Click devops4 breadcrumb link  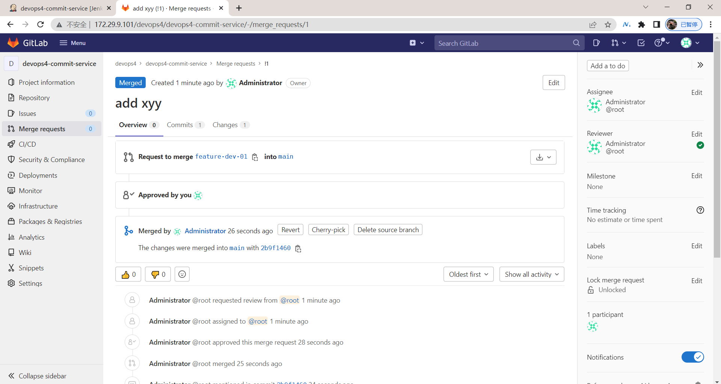[126, 64]
